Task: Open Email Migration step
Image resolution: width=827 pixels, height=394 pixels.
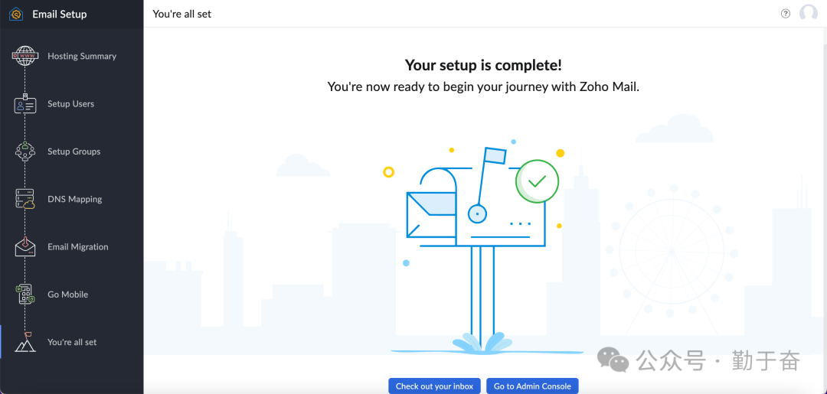Action: [x=77, y=247]
